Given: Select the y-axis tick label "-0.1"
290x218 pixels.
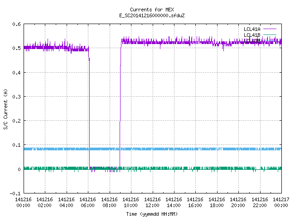Looking at the screenshot, I should pos(15,193).
